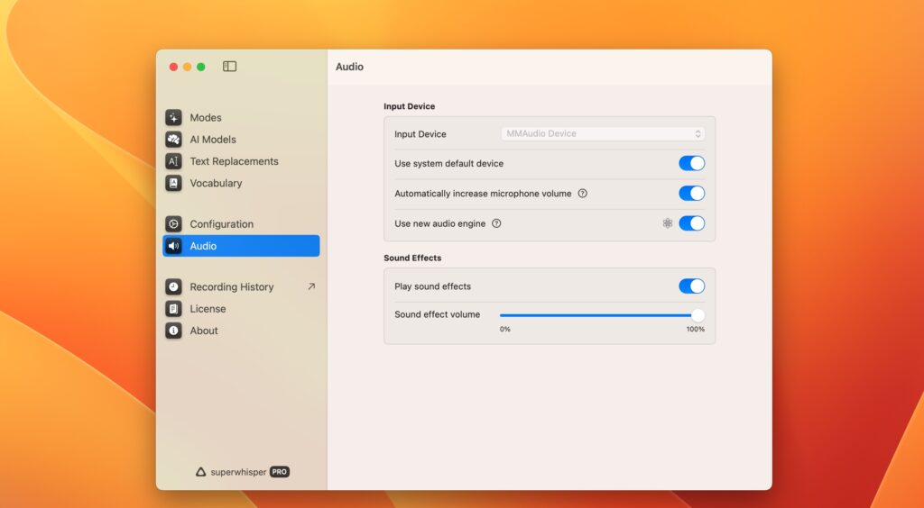Open the Modes section
Viewport: 924px width, 508px height.
point(241,118)
